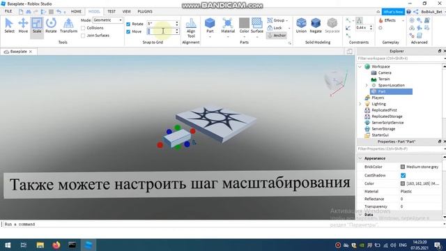
Task: Open the Color dropdown arrow under swatch
Action: (244, 37)
